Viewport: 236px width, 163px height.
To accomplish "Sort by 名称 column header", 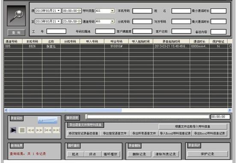I will [x=51, y=41].
